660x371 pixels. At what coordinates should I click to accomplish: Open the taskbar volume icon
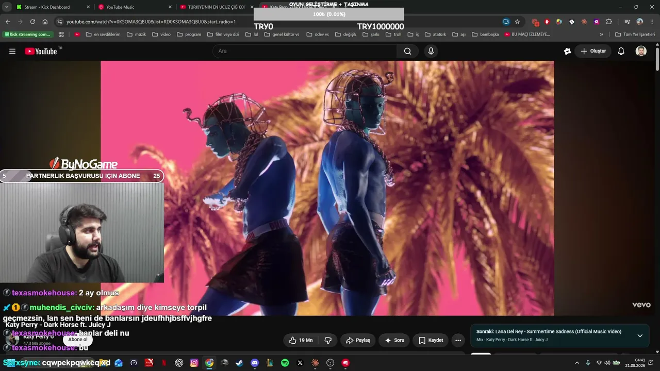pos(607,363)
